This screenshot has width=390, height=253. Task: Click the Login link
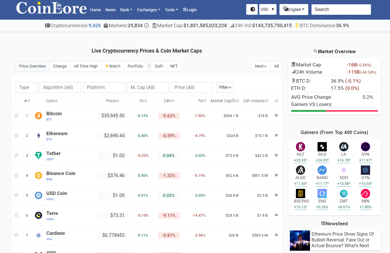pos(190,10)
